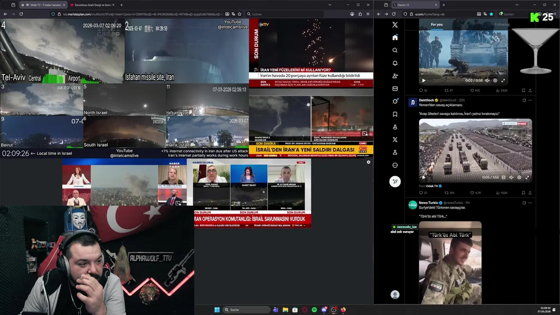Share the Daktilock post

click(x=530, y=193)
